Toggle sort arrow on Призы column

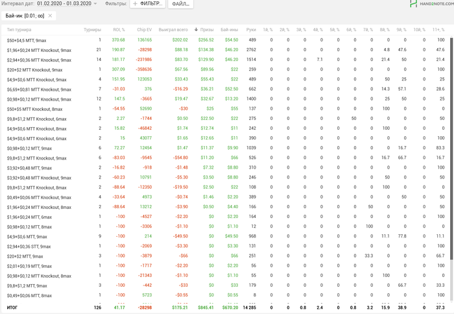pos(196,30)
